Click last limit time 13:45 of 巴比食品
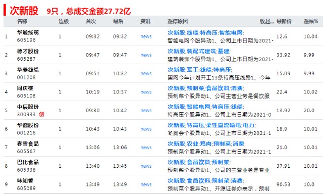The height and width of the screenshot is (194, 323). pyautogui.click(x=120, y=166)
